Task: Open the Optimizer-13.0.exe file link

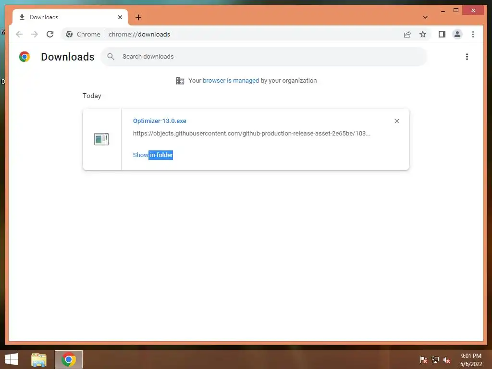Action: pyautogui.click(x=160, y=121)
